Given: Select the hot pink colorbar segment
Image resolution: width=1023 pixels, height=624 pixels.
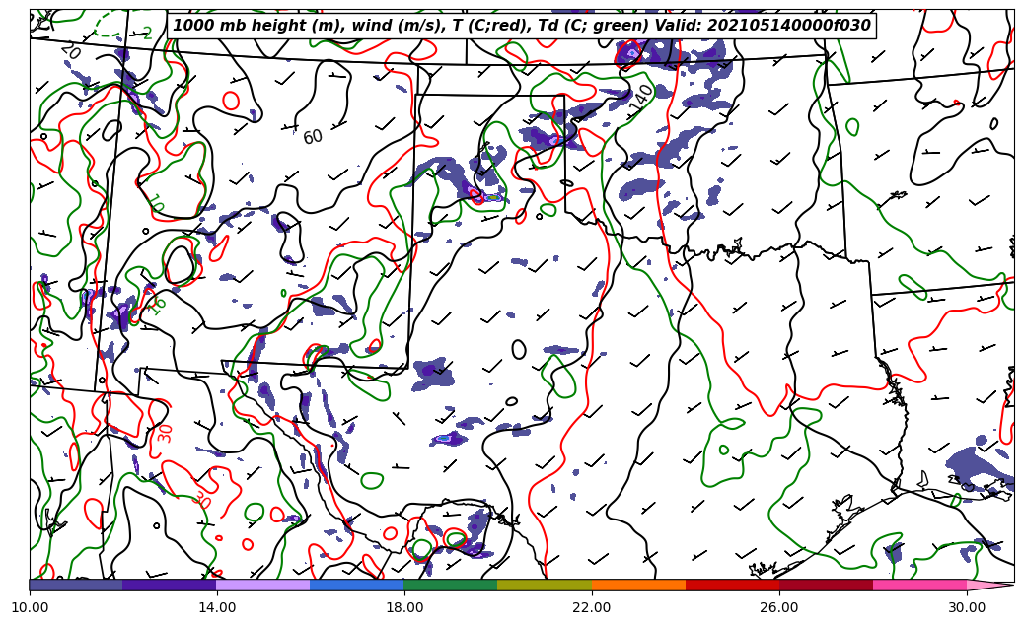Looking at the screenshot, I should [x=918, y=585].
